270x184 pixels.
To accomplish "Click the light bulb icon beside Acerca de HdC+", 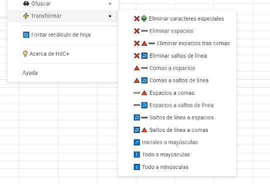I will click(x=25, y=54).
